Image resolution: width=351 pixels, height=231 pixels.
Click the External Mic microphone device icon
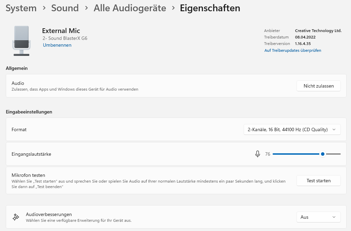pos(21,41)
